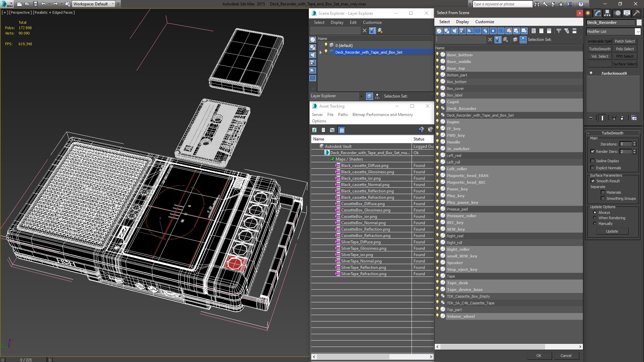Open the Hierarchy command panel tab
Screen dimensions: 644x362
click(x=607, y=13)
